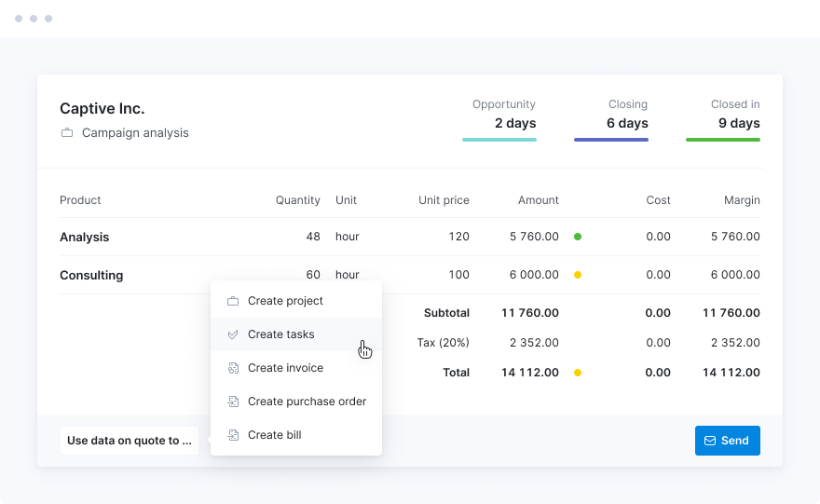Click the Analysis unit price 120 field

tap(458, 237)
